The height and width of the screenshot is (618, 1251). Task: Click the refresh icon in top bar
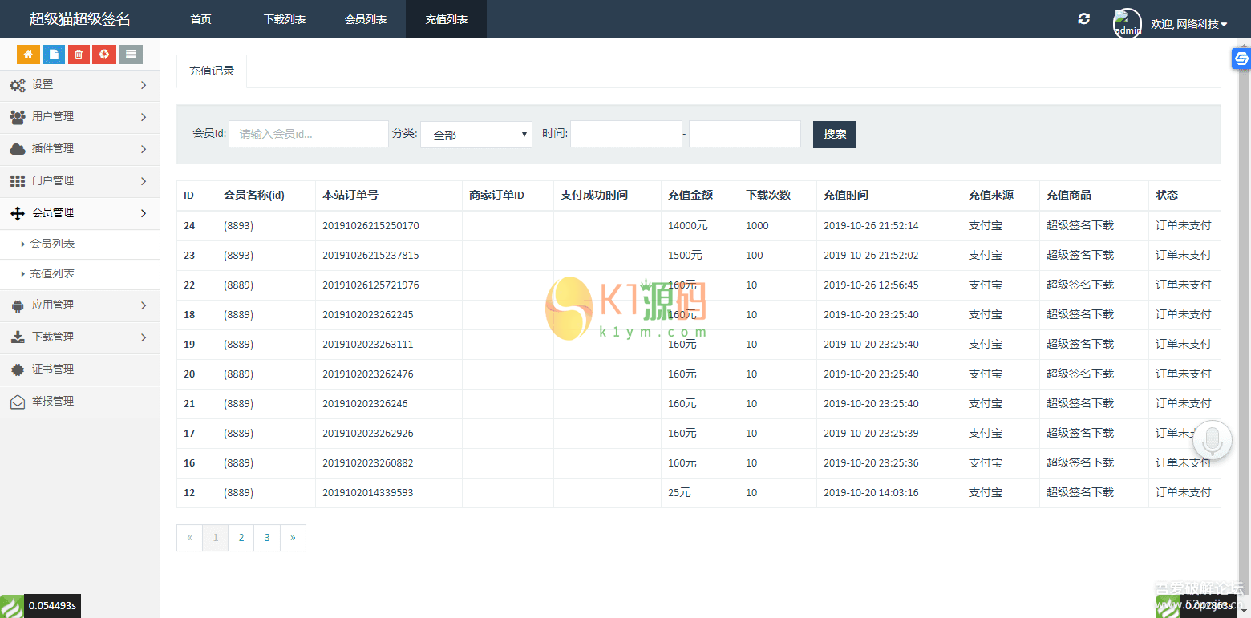[1083, 18]
